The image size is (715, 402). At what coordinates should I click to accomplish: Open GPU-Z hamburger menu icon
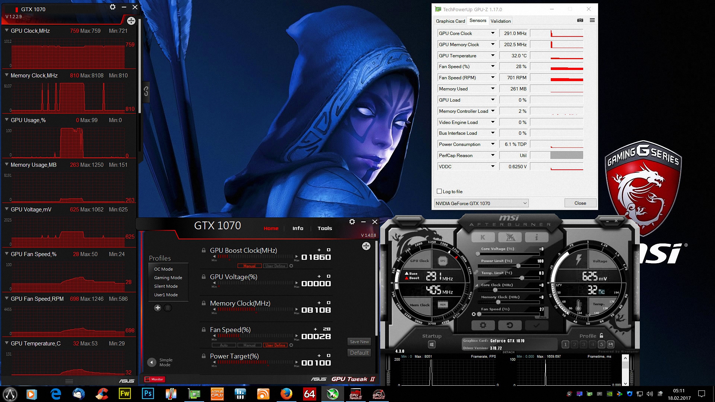coord(592,20)
